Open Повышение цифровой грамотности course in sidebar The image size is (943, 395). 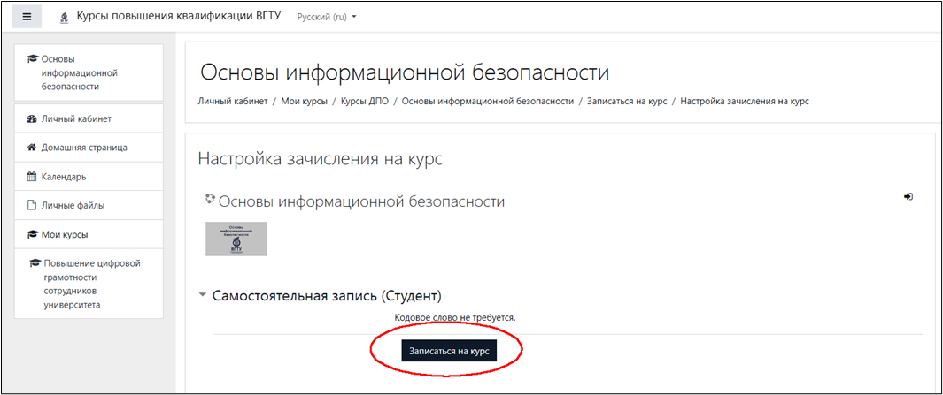pos(91,284)
